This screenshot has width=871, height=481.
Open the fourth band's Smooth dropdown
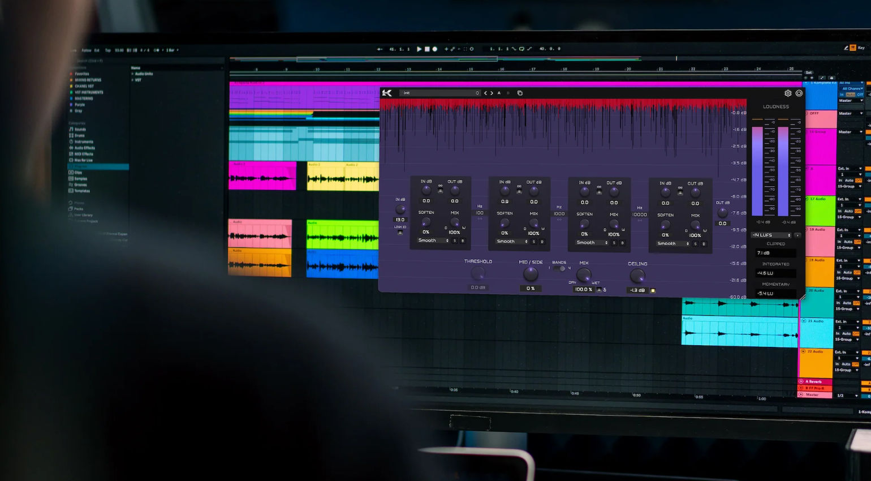click(673, 244)
